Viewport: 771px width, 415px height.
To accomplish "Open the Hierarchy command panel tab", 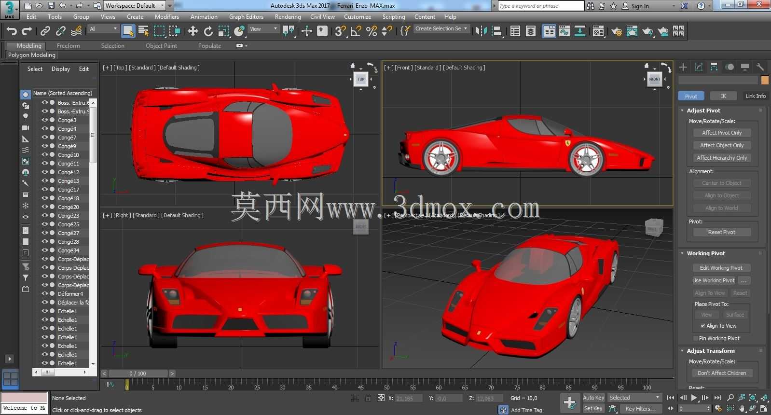I will pyautogui.click(x=714, y=67).
